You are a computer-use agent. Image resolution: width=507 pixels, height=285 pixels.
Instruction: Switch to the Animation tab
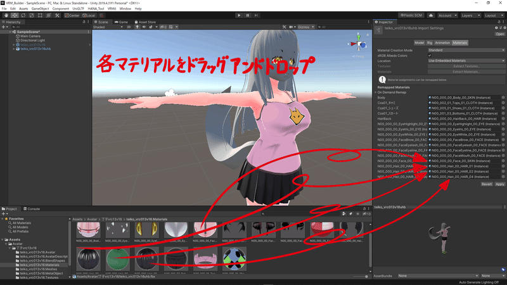coord(442,42)
